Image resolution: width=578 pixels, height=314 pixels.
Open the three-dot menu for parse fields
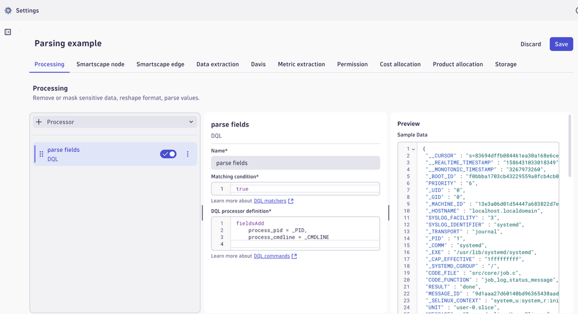coord(188,154)
